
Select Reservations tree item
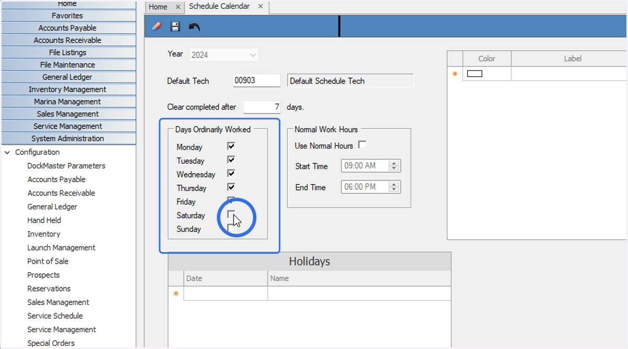pyautogui.click(x=49, y=288)
